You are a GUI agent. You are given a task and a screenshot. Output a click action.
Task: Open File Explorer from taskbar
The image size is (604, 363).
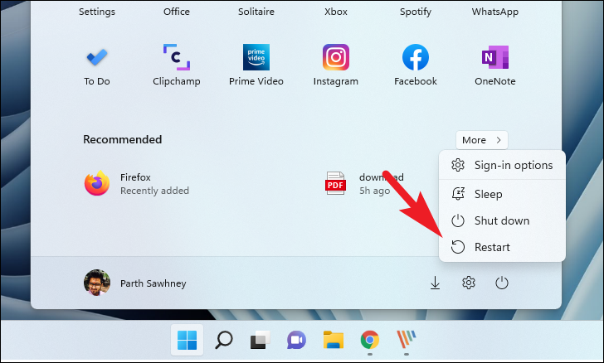(334, 340)
